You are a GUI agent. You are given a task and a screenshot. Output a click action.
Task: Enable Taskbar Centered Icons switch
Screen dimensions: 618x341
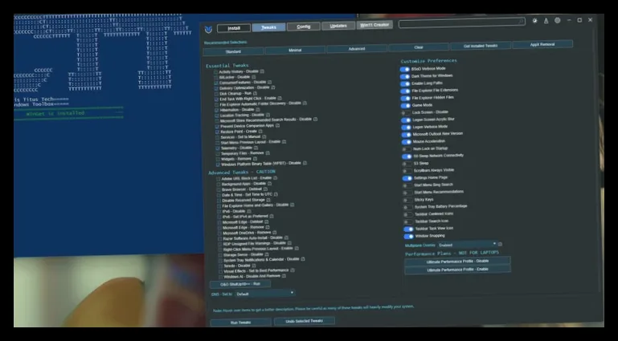tap(408, 215)
